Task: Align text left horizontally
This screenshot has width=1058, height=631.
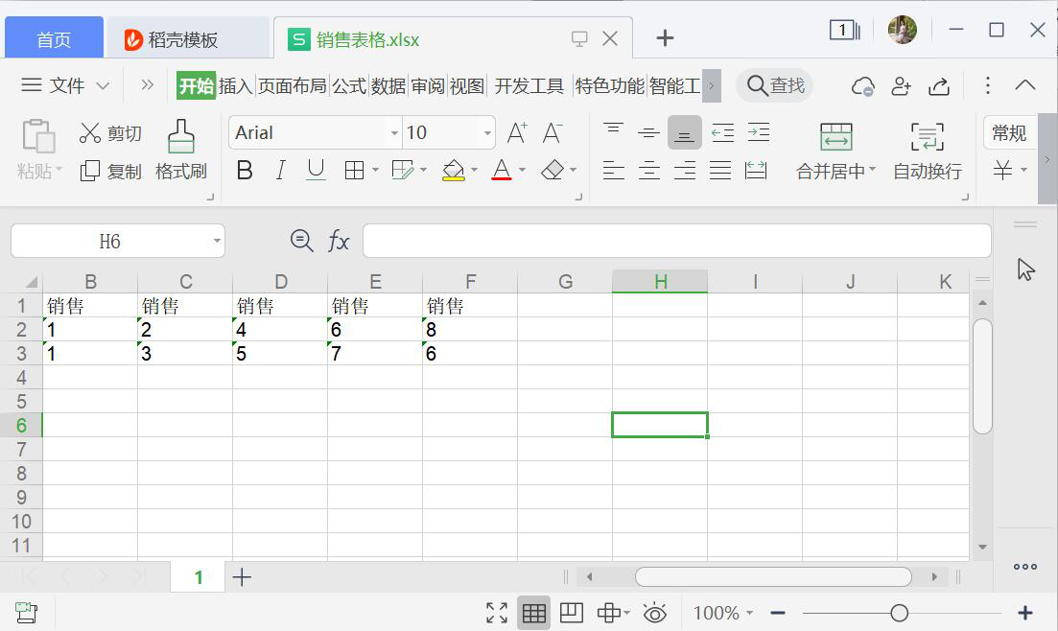Action: pyautogui.click(x=613, y=170)
